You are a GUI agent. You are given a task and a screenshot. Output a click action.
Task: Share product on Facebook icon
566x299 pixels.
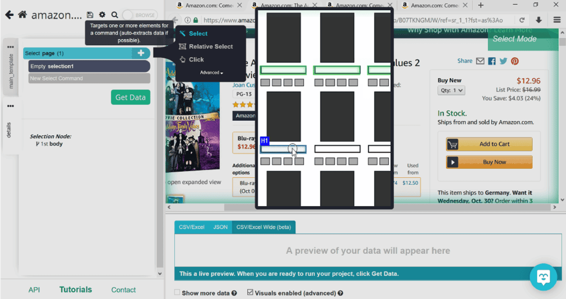(492, 61)
